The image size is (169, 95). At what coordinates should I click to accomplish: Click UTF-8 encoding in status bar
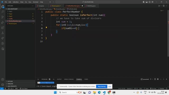tap(136, 89)
